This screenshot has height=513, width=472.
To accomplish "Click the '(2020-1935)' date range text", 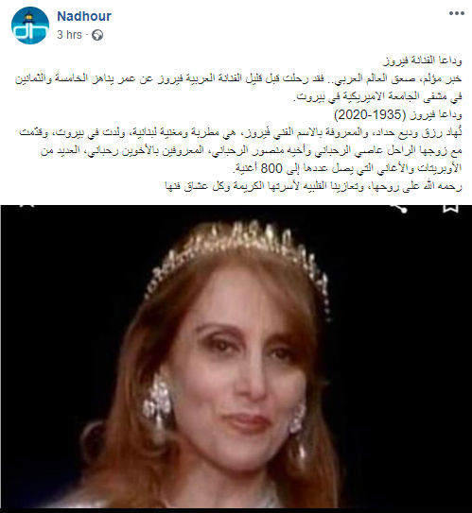I will (370, 115).
